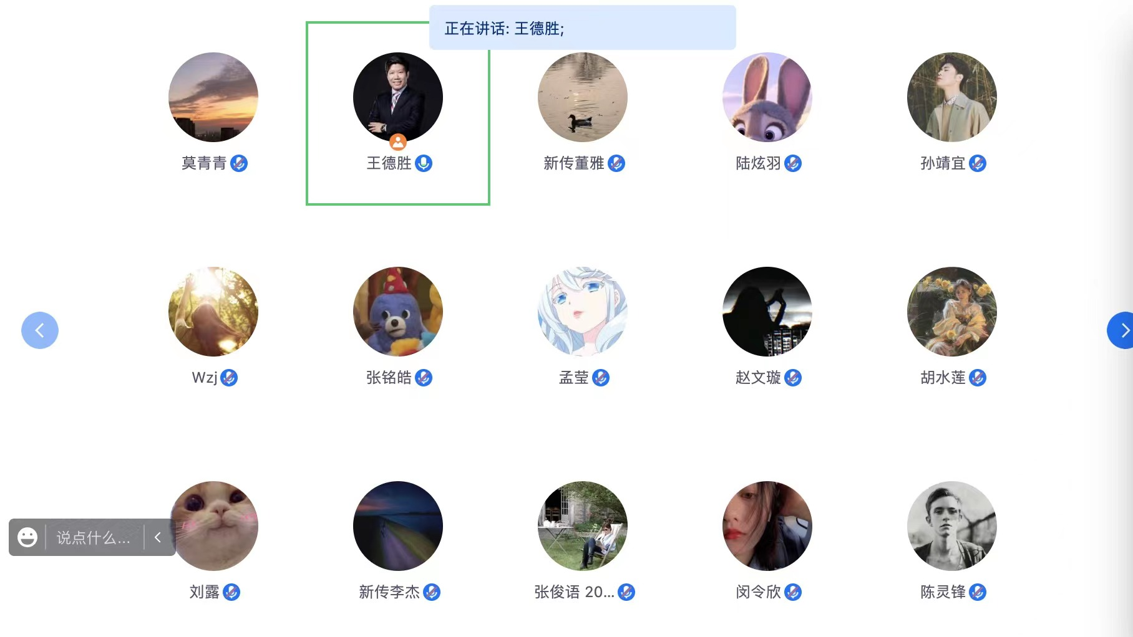Click the muted mic icon next to 孟莹
The width and height of the screenshot is (1133, 637).
[601, 378]
